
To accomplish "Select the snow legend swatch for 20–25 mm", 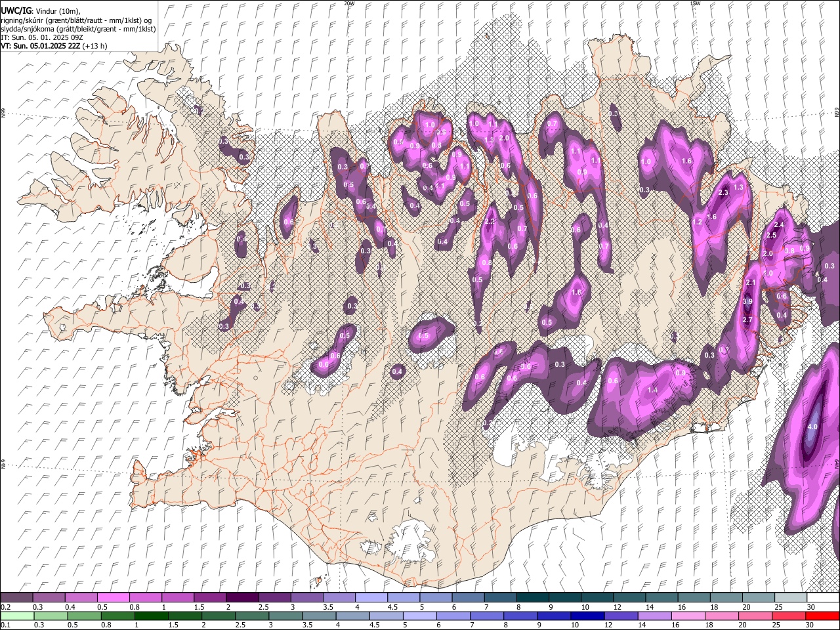I will 758,598.
